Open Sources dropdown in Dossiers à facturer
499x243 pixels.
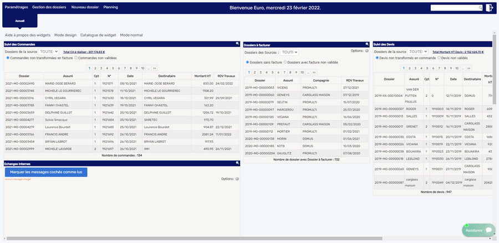[x=289, y=52]
